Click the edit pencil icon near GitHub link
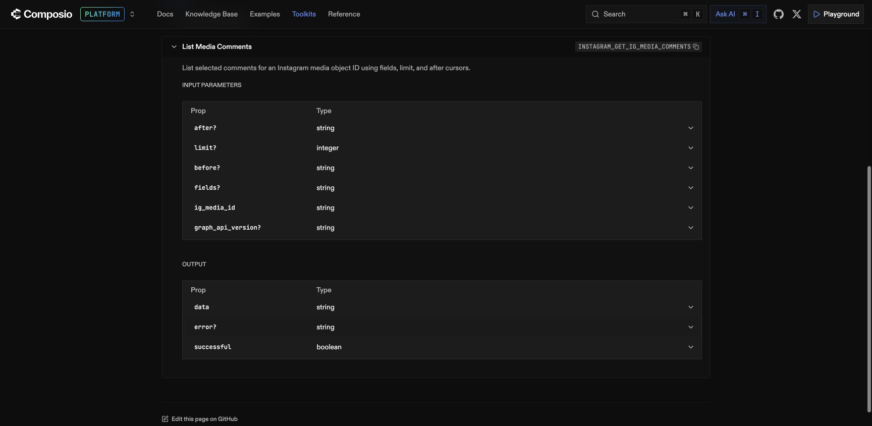Image resolution: width=872 pixels, height=426 pixels. click(165, 419)
